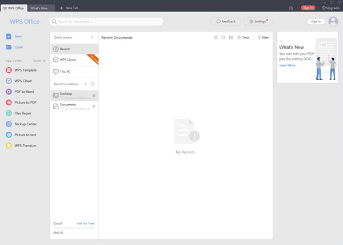
Task: Click the New document icon
Action: [9, 36]
